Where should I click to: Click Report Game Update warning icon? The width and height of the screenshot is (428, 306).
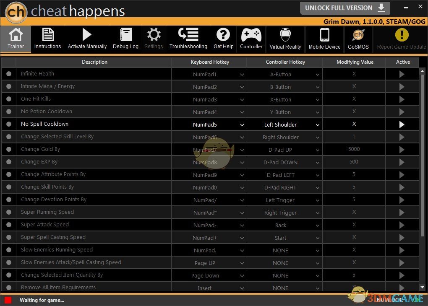[x=402, y=35]
